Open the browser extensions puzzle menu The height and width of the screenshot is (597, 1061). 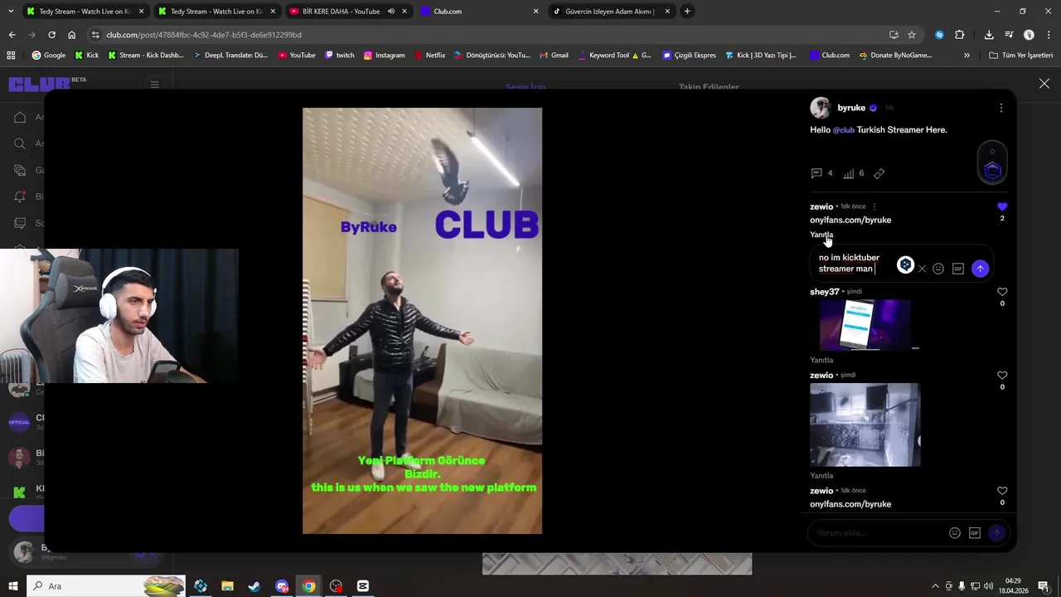click(960, 35)
